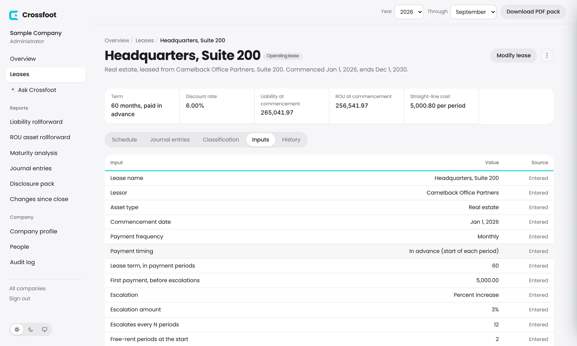Image resolution: width=577 pixels, height=346 pixels.
Task: Open the three-dot lease options menu
Action: pos(547,55)
